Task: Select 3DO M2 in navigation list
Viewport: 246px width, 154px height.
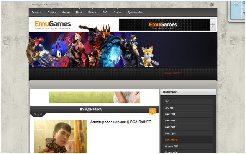Action: click(x=188, y=108)
